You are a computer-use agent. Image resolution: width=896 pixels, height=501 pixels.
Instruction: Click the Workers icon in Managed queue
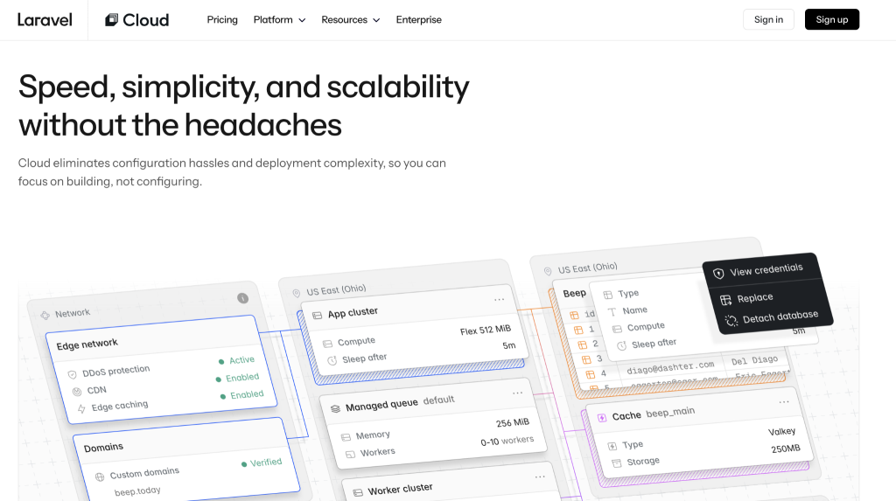(350, 454)
